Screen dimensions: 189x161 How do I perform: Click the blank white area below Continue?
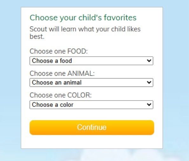(92, 142)
